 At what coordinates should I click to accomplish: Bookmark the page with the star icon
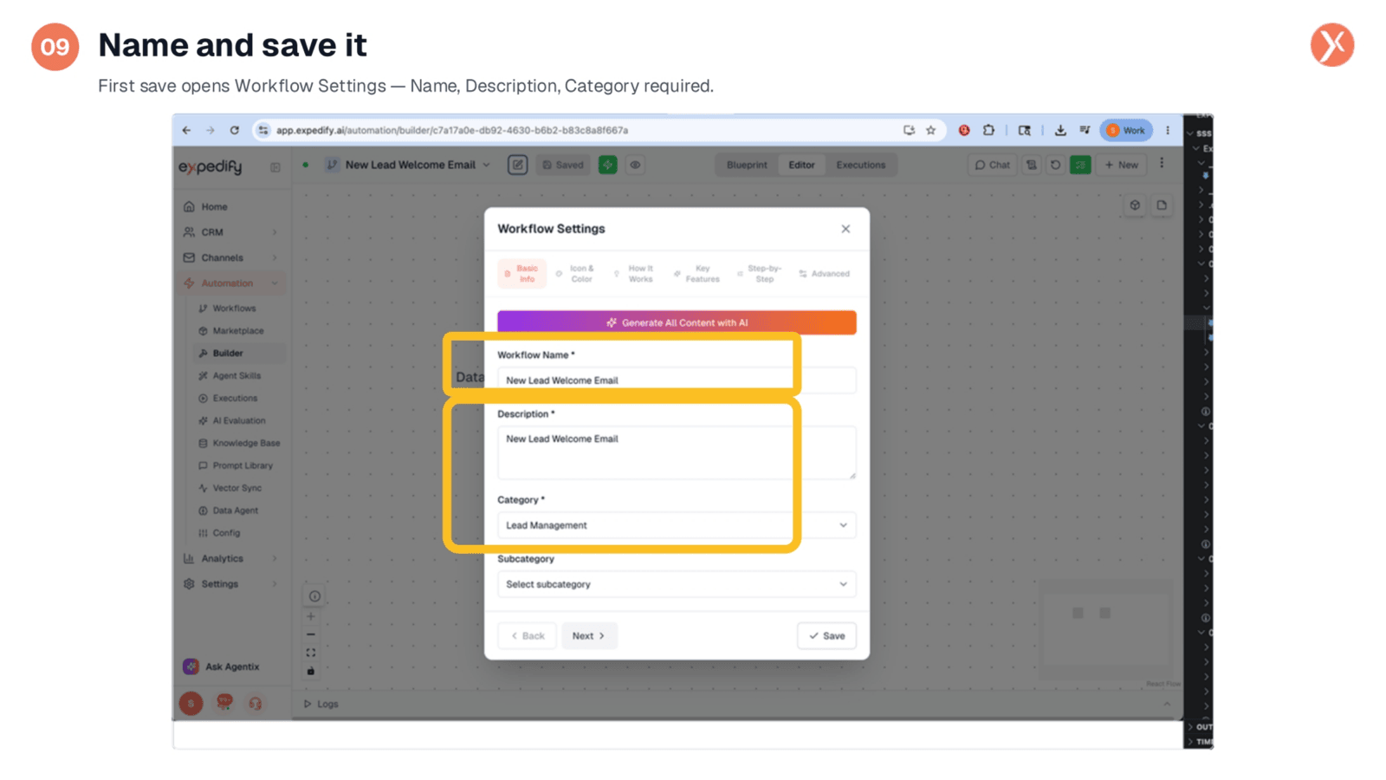tap(931, 130)
